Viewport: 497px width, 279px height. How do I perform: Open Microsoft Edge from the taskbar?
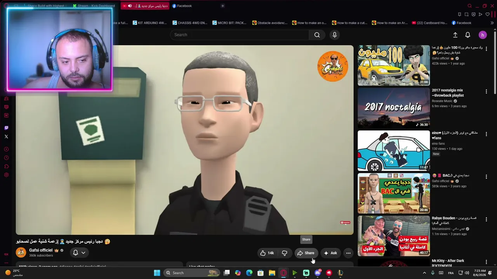tap(249, 273)
